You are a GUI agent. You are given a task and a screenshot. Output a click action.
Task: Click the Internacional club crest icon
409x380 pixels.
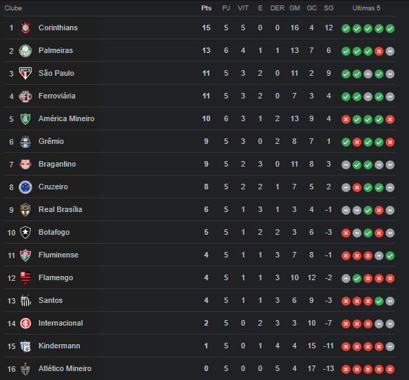tap(25, 324)
